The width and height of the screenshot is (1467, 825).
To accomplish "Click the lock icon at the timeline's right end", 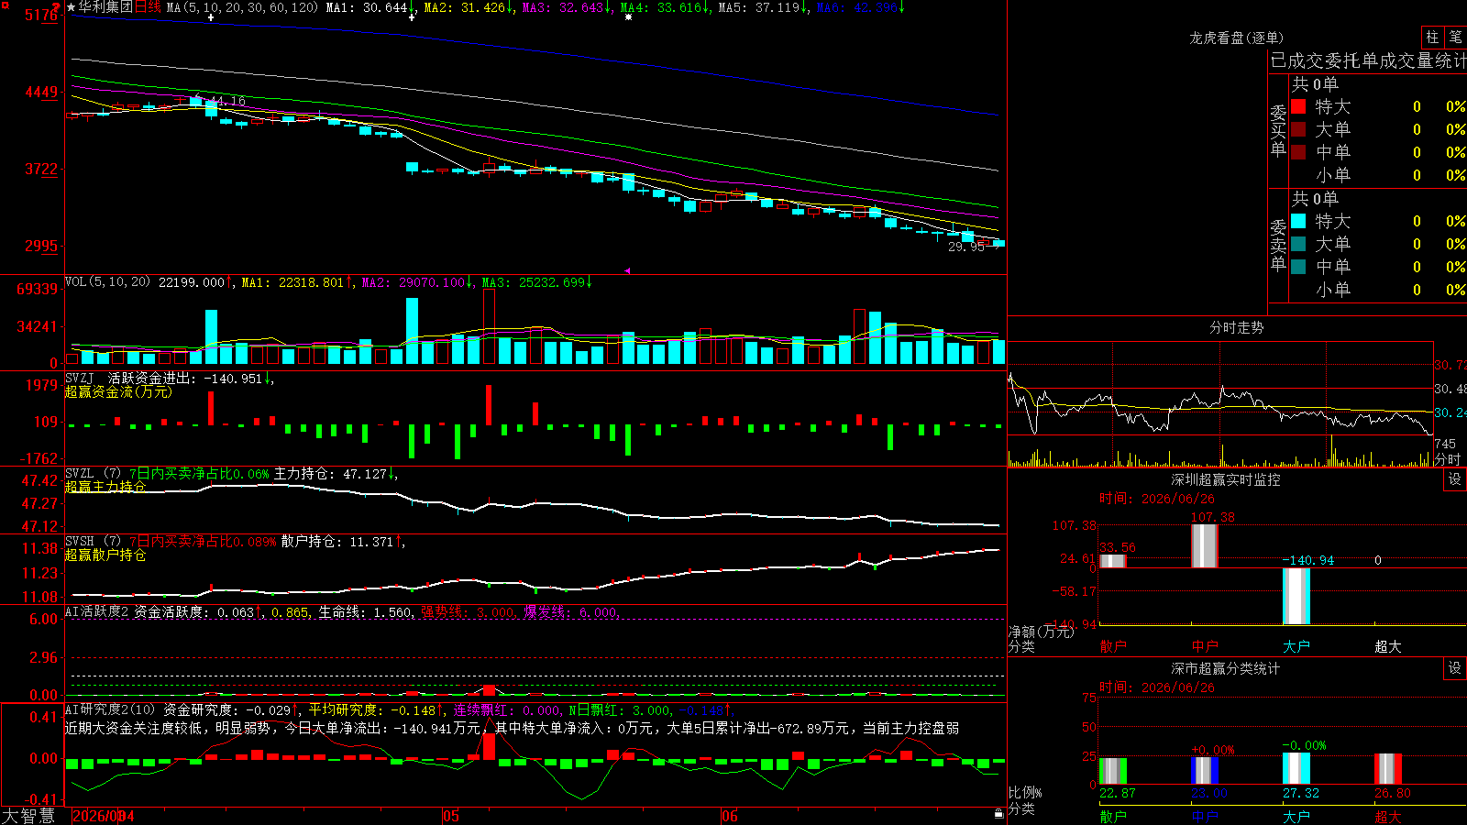I will tap(999, 814).
